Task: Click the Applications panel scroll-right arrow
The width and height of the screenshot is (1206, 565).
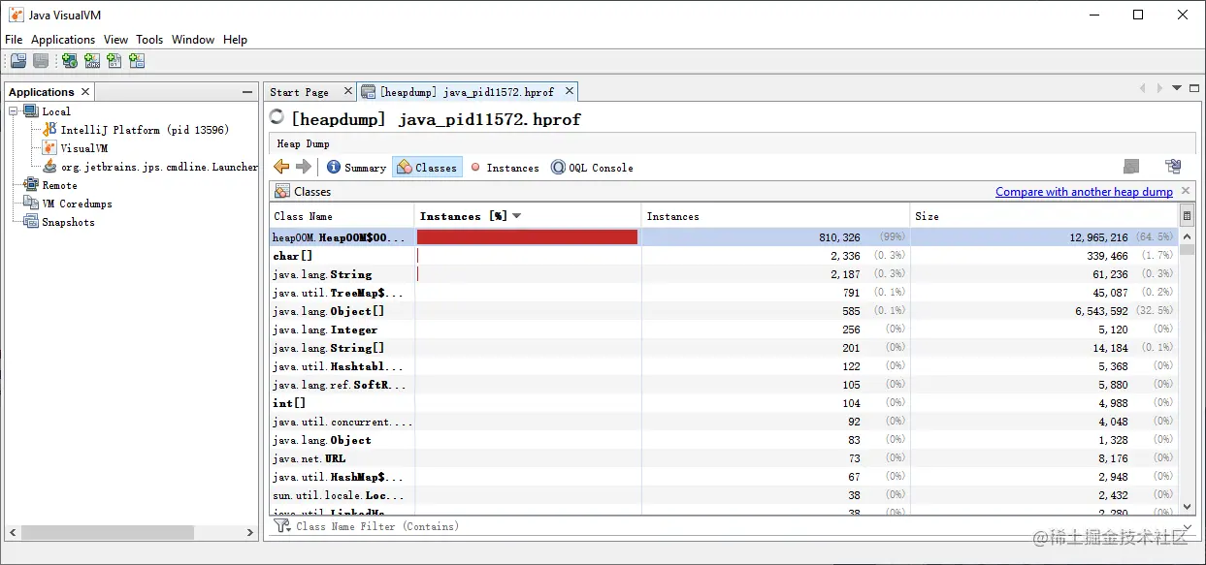Action: (x=250, y=532)
